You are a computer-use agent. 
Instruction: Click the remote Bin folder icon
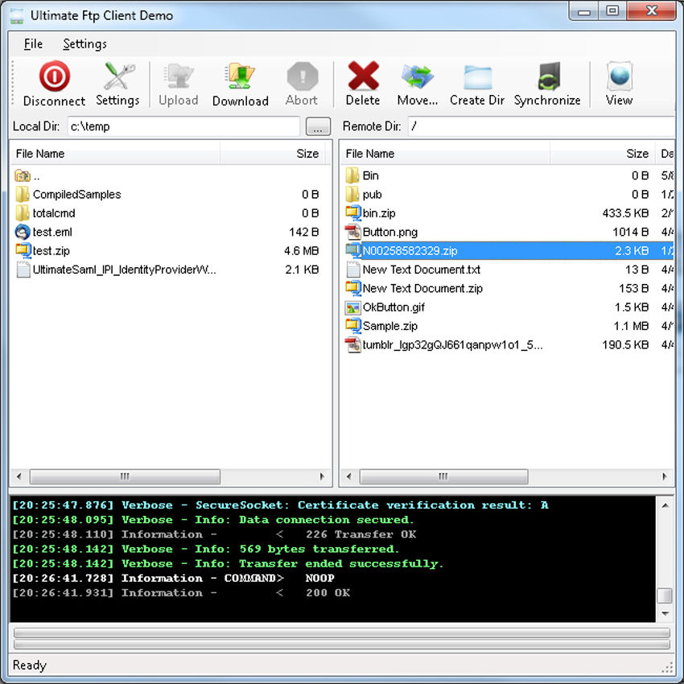[x=352, y=175]
